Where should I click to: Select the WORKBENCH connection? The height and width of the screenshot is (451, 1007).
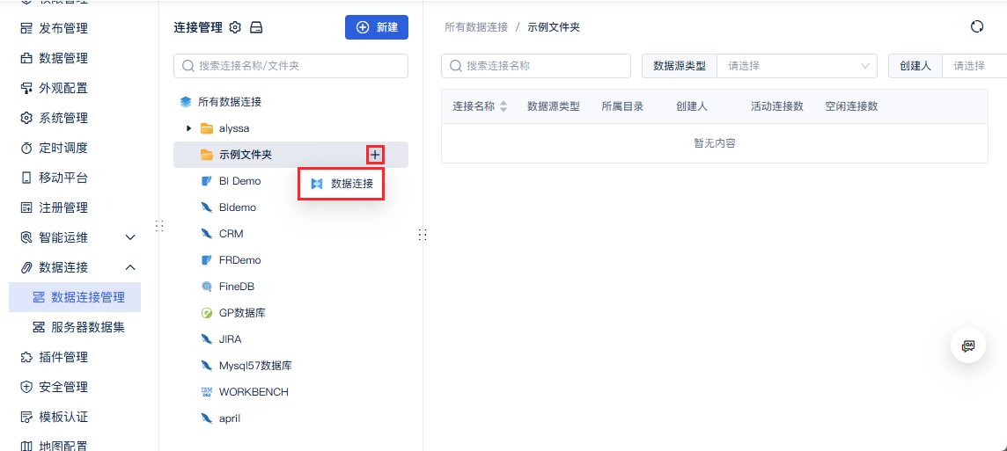[254, 392]
